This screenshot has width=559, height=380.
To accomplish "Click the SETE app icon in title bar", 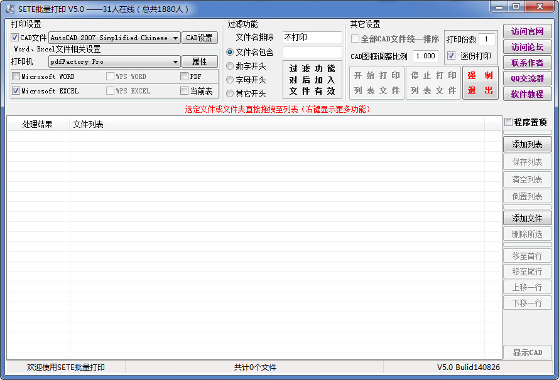I will (10, 9).
